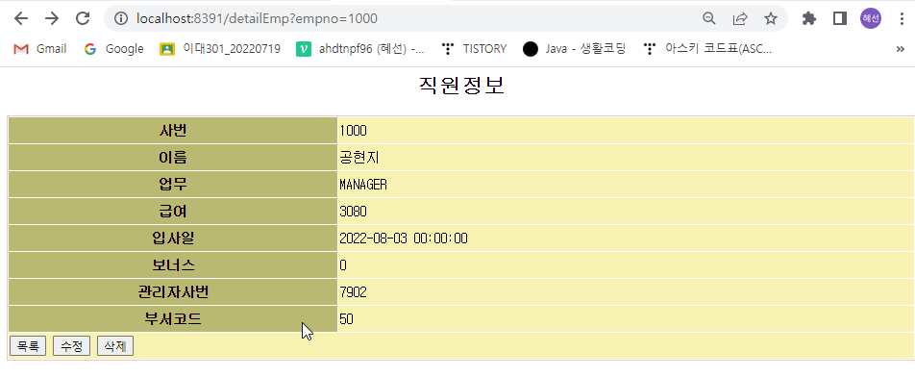Select the 입사일 header cell
Image resolution: width=915 pixels, height=377 pixels.
pos(173,239)
